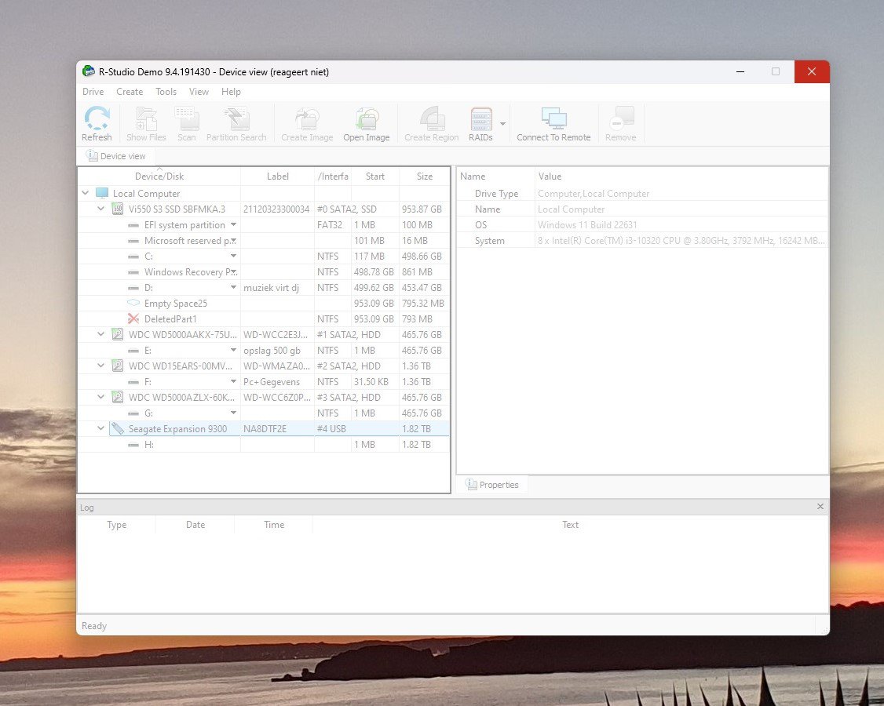Click the Show Files toolbar icon
Viewport: 884px width, 706px height.
coord(146,120)
